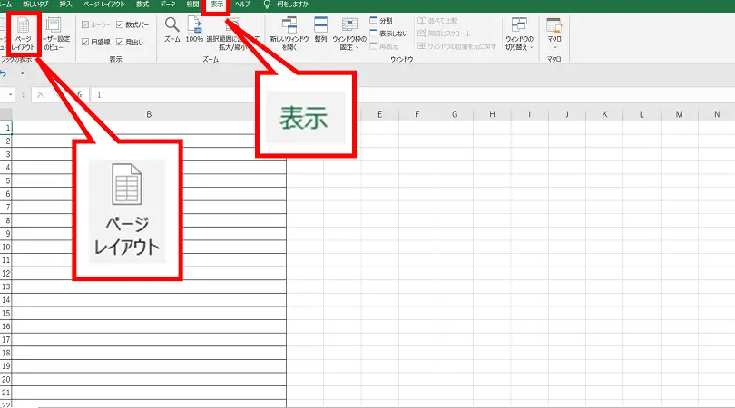This screenshot has height=408, width=735.
Task: Switch to the 表示 ribbon tab
Action: pos(216,5)
